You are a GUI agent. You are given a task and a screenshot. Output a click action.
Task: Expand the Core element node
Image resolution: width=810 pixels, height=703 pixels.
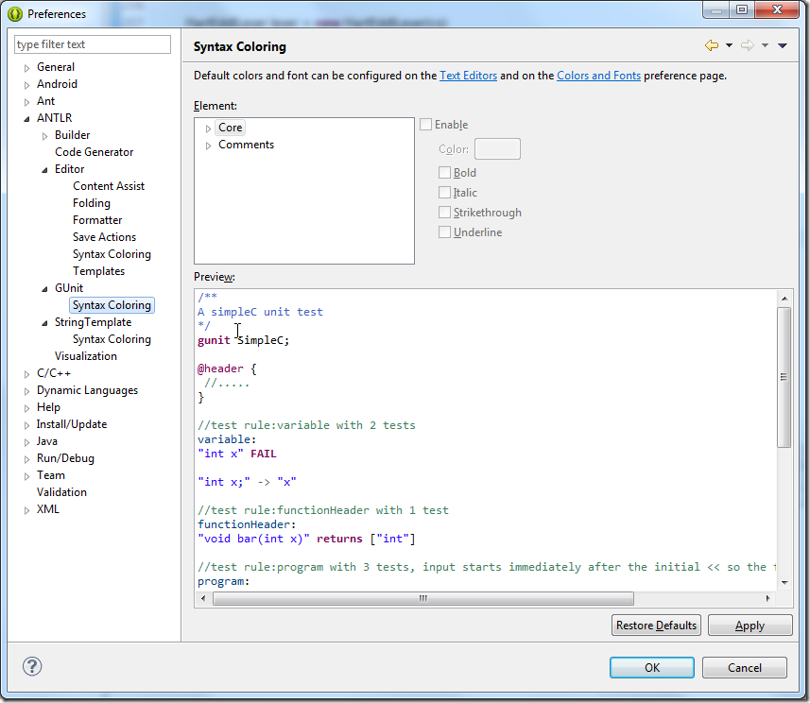(208, 128)
